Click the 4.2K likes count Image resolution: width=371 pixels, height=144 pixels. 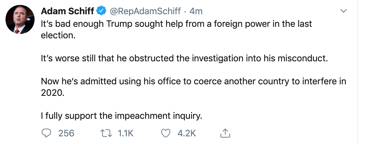[x=187, y=133]
